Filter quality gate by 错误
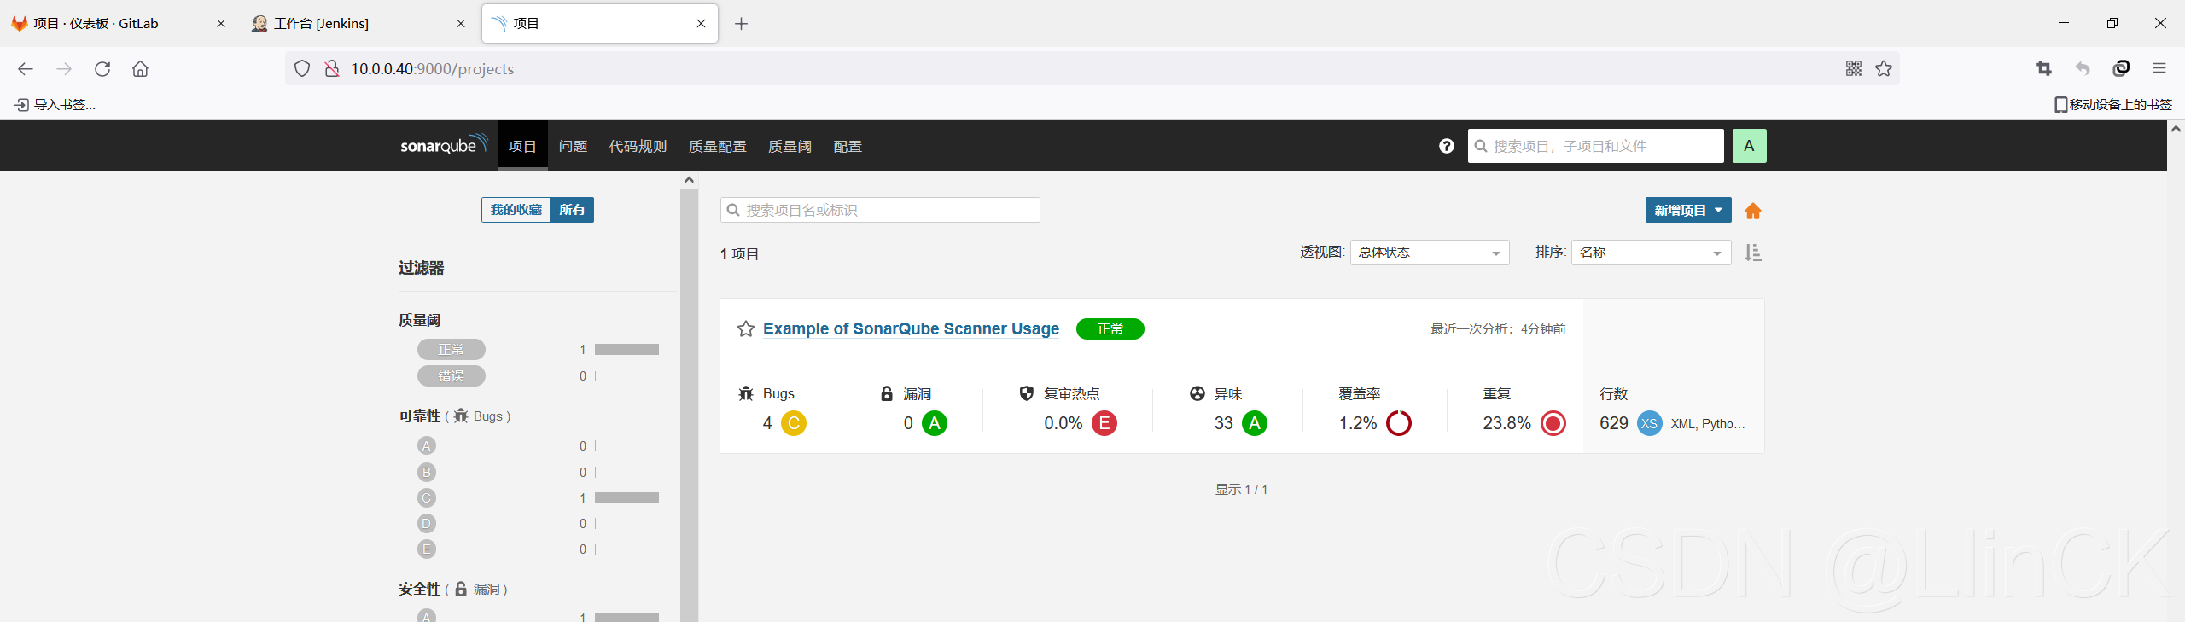The height and width of the screenshot is (622, 2185). (451, 375)
